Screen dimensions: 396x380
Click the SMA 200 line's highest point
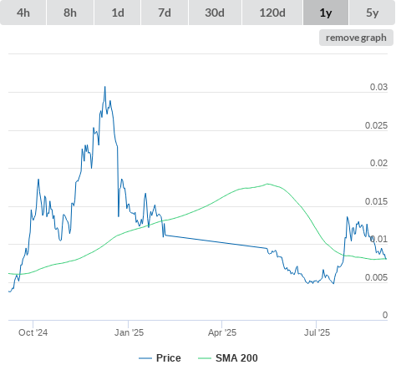[x=267, y=184]
